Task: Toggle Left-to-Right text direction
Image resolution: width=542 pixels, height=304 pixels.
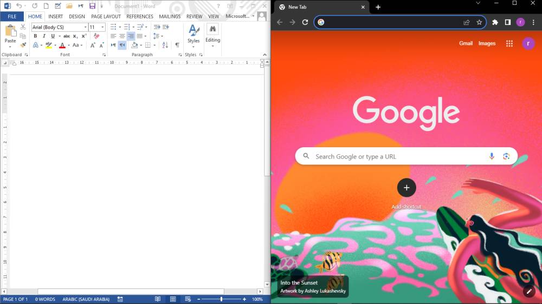Action: pyautogui.click(x=113, y=45)
